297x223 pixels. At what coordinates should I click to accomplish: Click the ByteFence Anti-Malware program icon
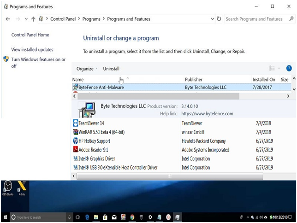(75, 87)
